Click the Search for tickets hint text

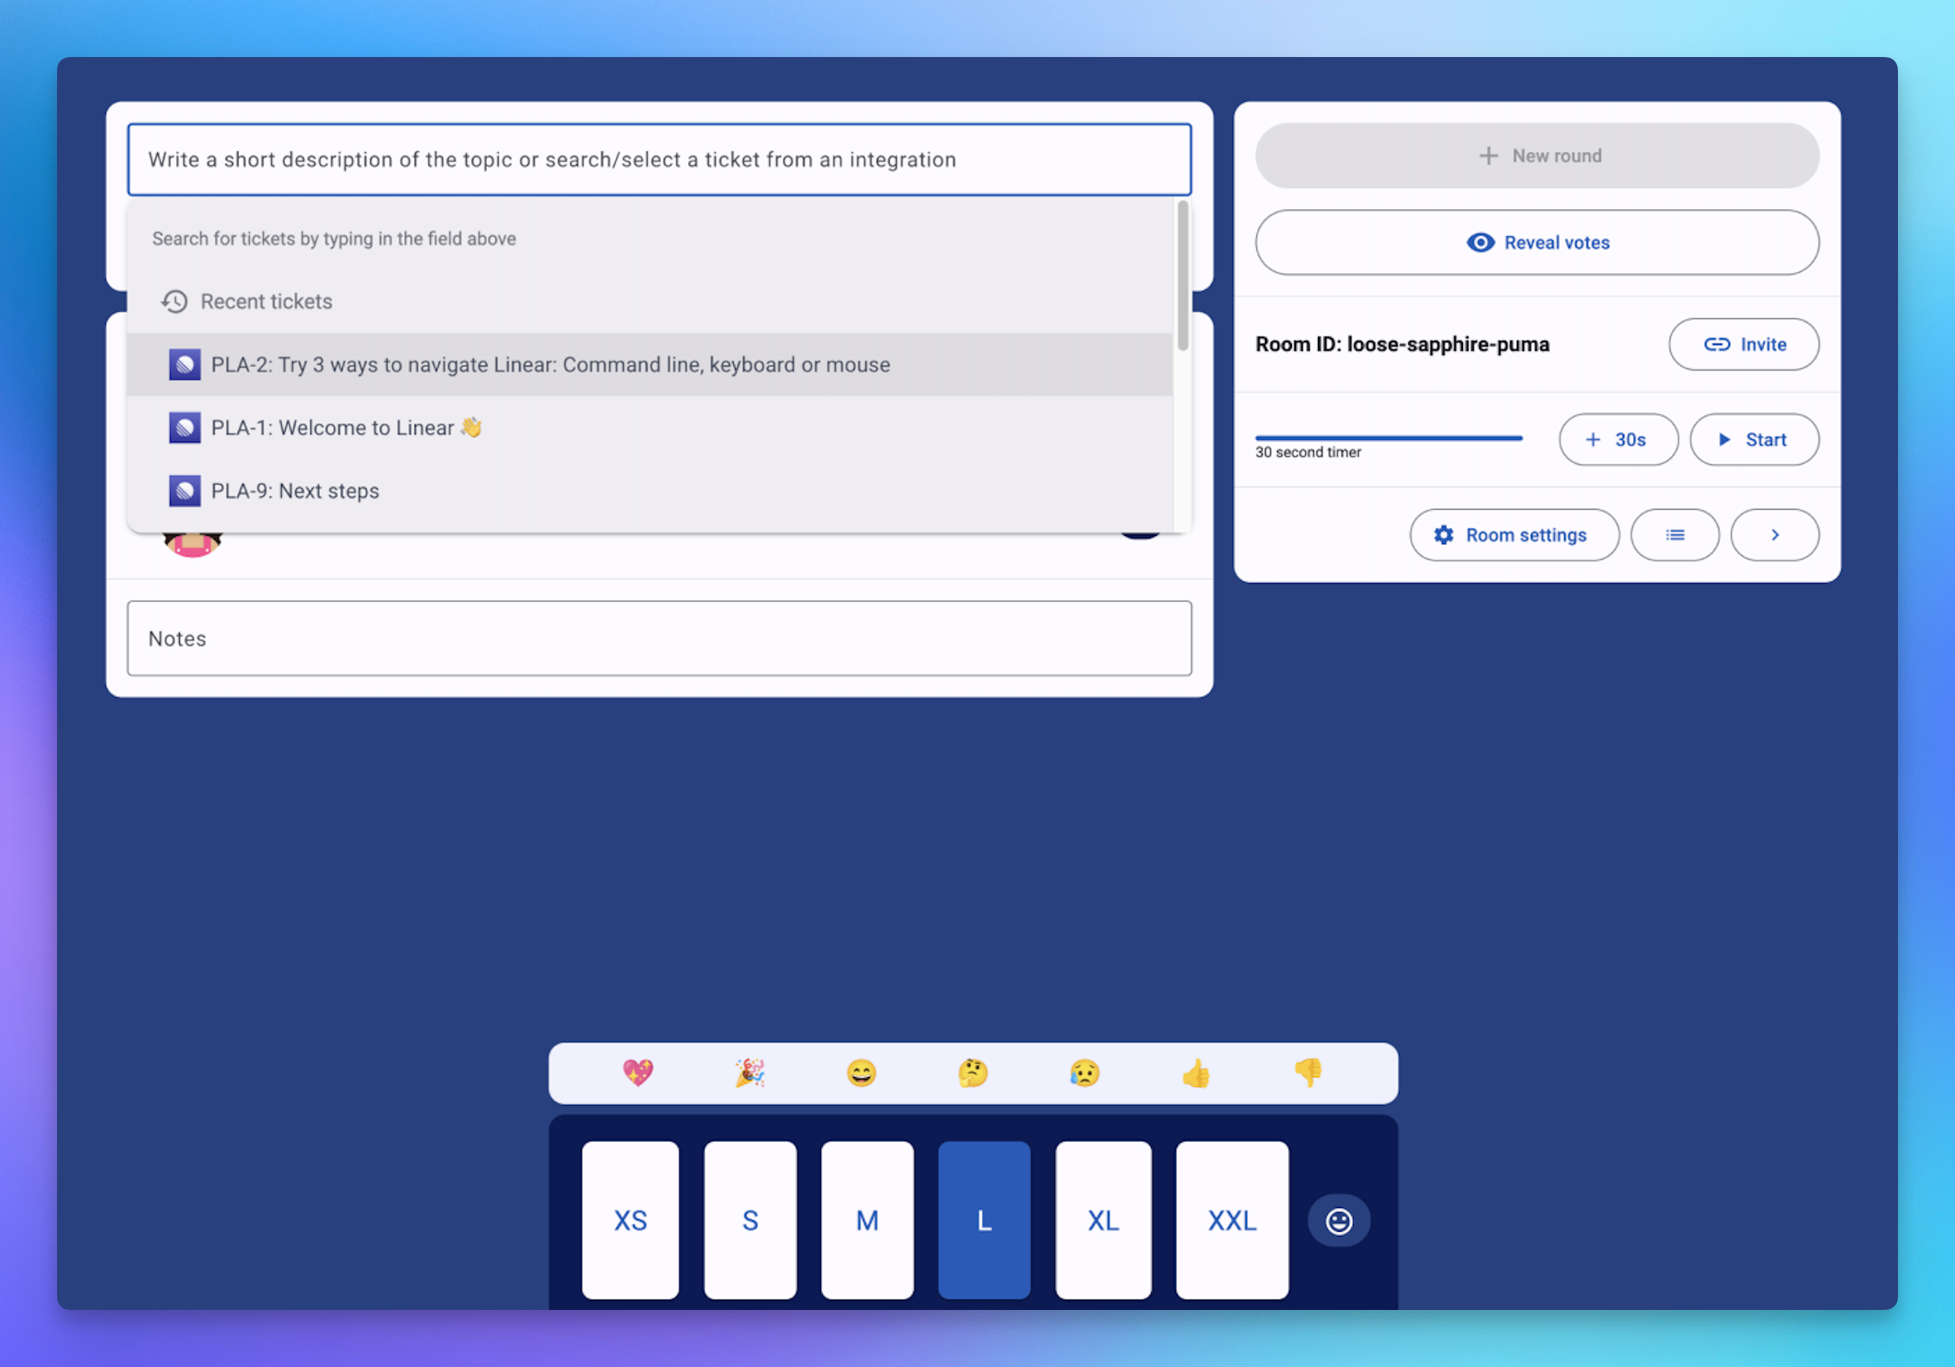pos(334,239)
